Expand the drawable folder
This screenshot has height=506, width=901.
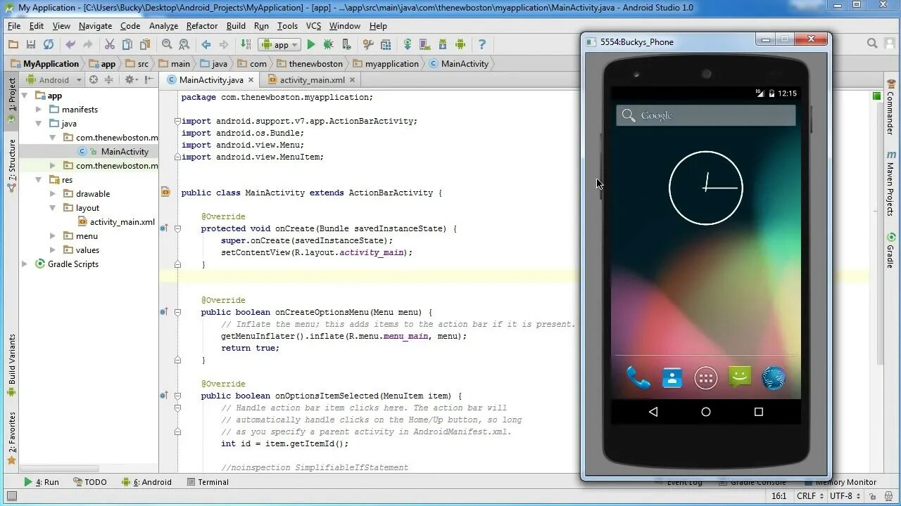(53, 194)
